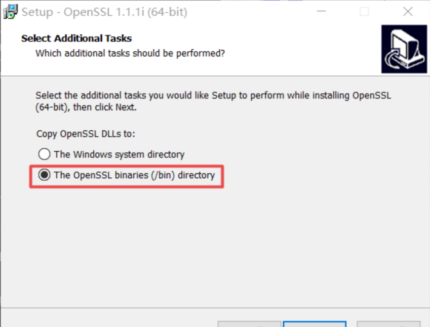The height and width of the screenshot is (327, 430).
Task: Click the filled radio circle beside OpenSSL binaries
Action: pos(44,175)
